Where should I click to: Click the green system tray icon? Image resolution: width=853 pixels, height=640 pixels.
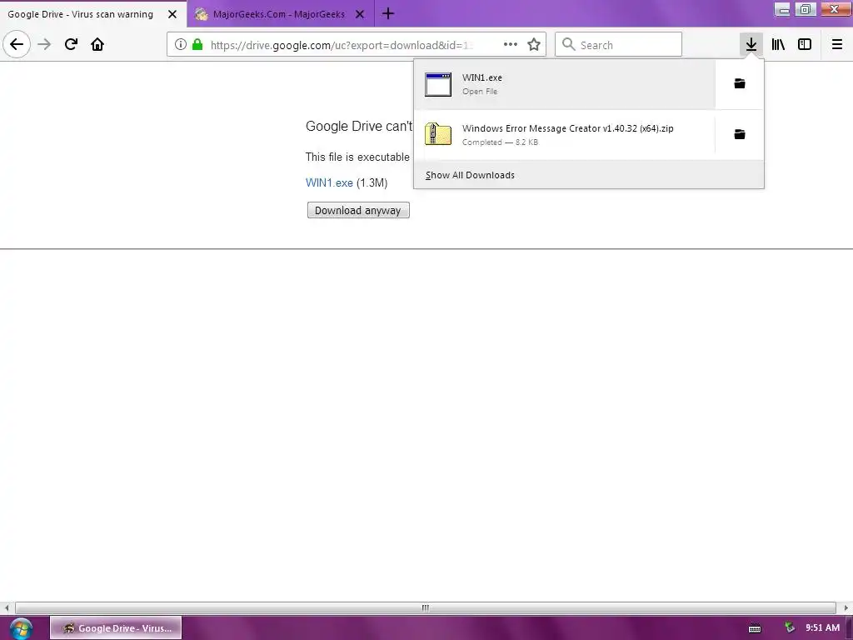click(790, 628)
